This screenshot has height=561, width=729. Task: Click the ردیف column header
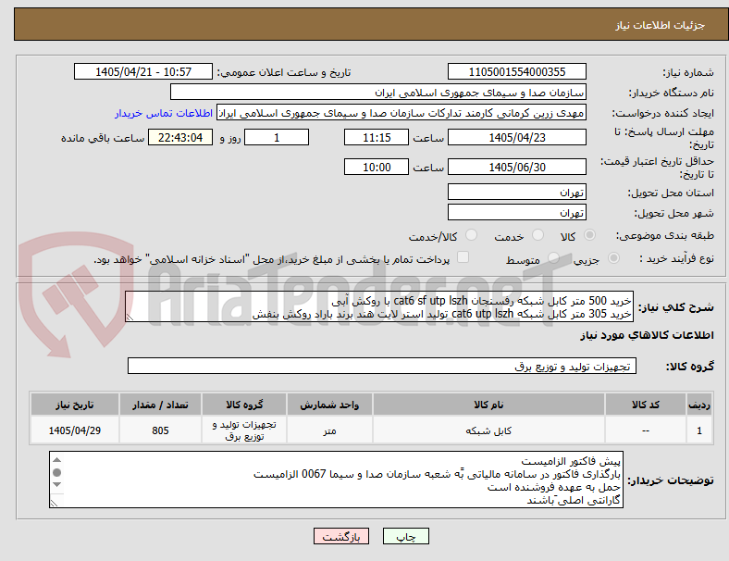698,405
